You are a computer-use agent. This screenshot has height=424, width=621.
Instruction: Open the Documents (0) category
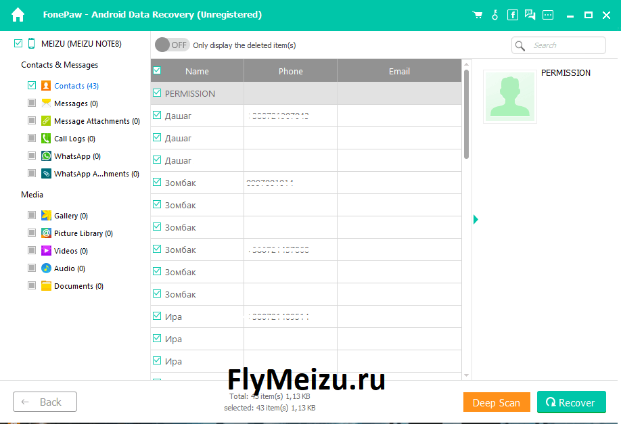coord(79,286)
